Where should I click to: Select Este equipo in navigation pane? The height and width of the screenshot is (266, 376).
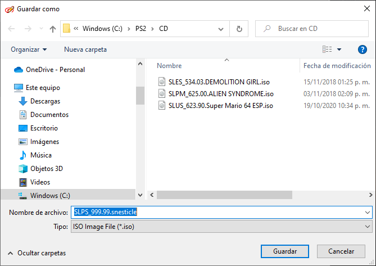click(x=43, y=88)
